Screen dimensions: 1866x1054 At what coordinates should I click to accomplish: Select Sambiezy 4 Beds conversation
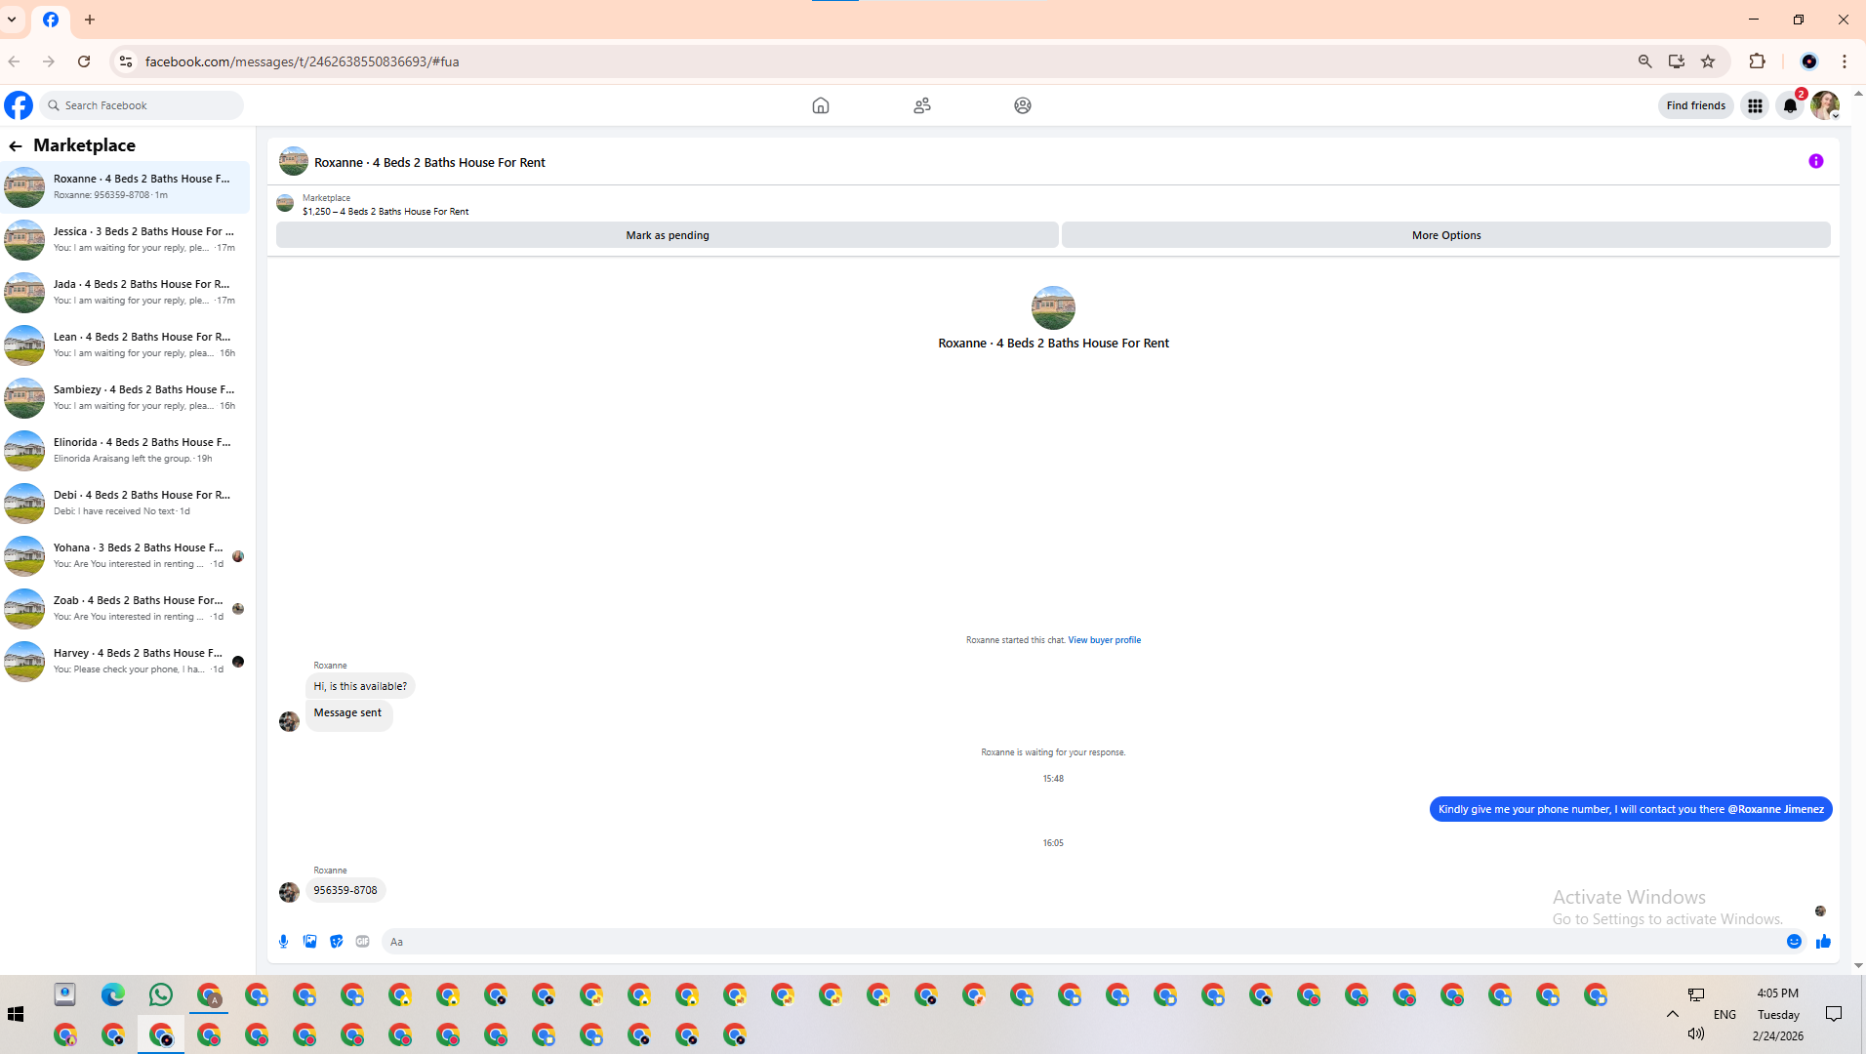(x=125, y=397)
